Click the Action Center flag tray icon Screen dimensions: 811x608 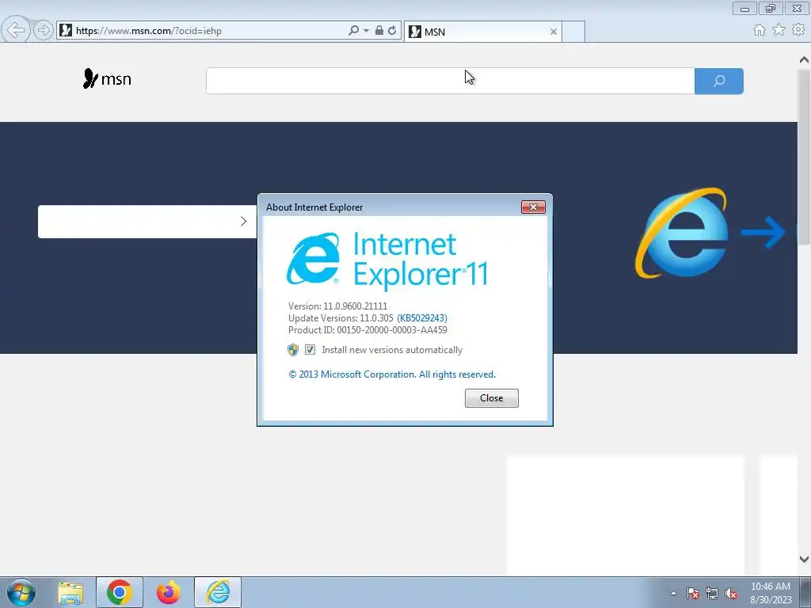(x=692, y=593)
